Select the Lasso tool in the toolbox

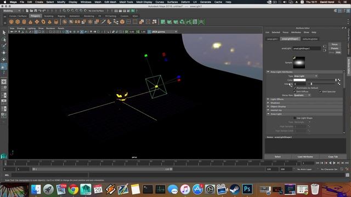4,39
